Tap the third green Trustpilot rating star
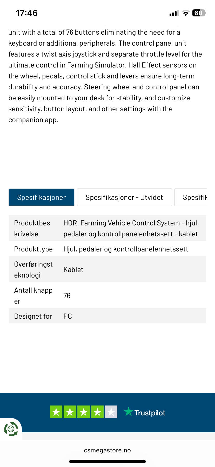Screen dimensions: 215x467 click(x=84, y=412)
